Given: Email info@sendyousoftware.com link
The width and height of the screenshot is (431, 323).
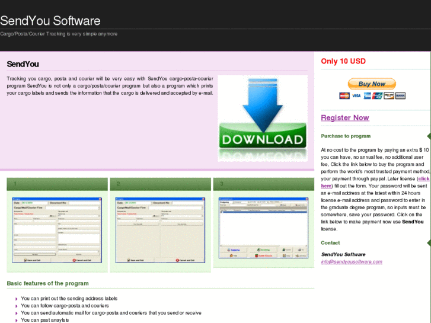Looking at the screenshot, I should 352,262.
